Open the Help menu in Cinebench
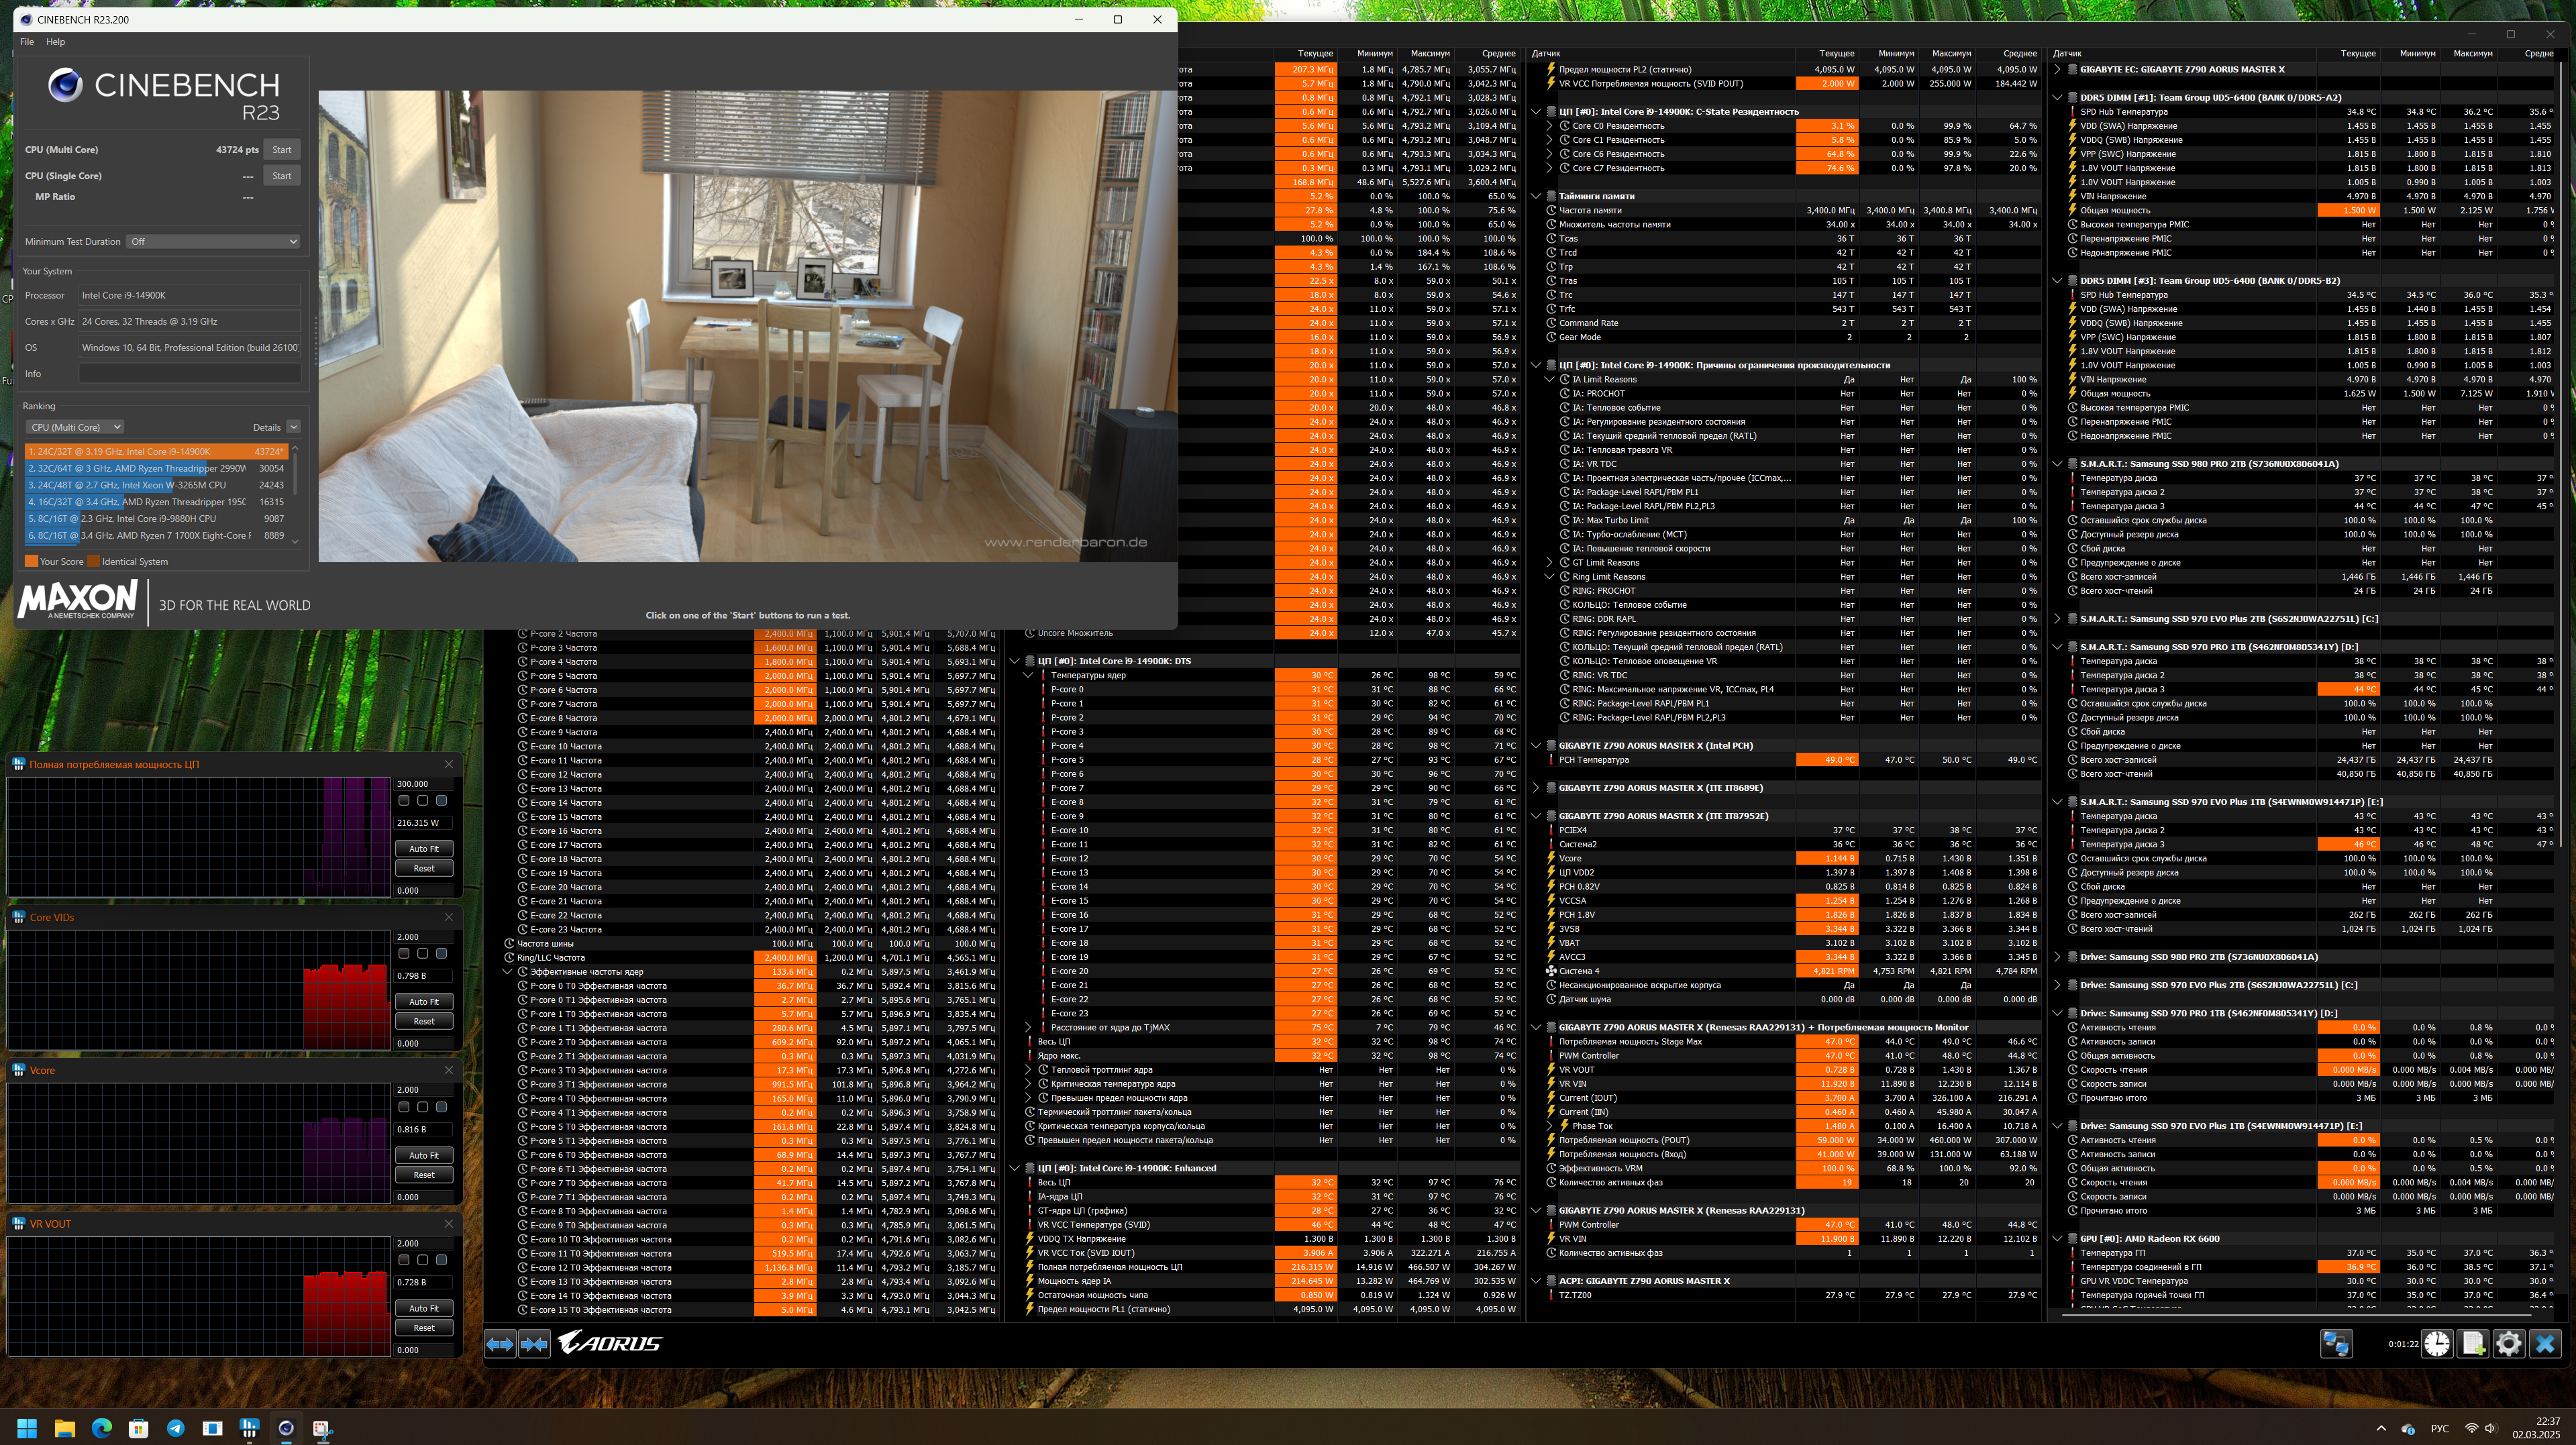Viewport: 2576px width, 1445px height. (x=55, y=42)
